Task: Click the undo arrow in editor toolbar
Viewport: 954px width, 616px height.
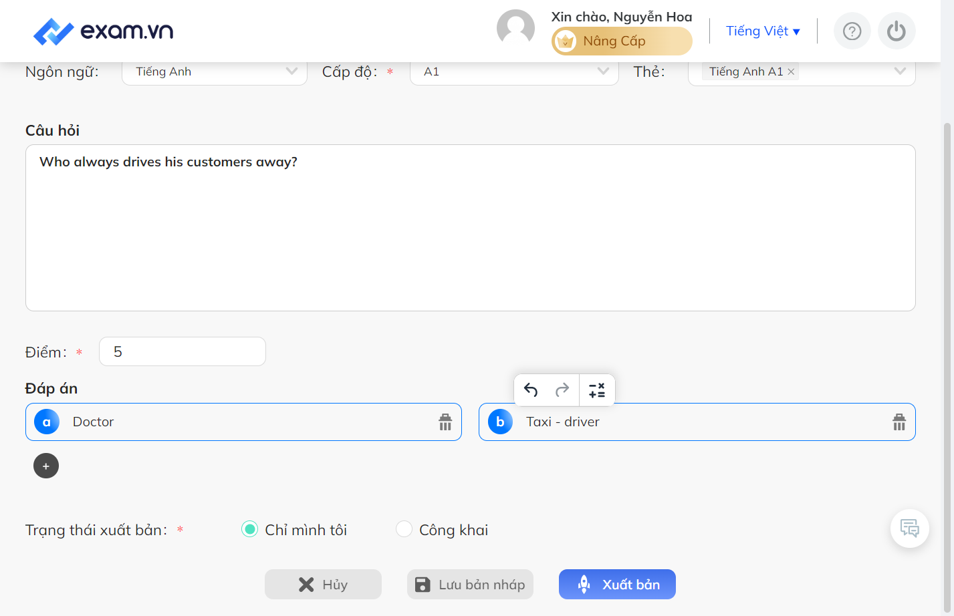Action: pos(531,390)
